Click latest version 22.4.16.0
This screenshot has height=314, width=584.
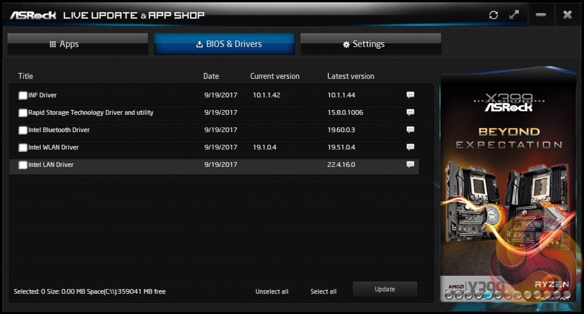tap(341, 165)
